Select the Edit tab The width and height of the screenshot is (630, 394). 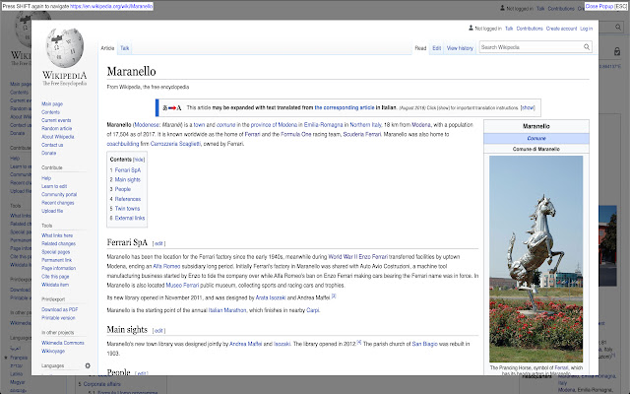click(437, 48)
